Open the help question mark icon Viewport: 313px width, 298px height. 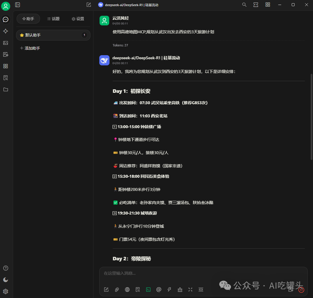click(x=6, y=268)
